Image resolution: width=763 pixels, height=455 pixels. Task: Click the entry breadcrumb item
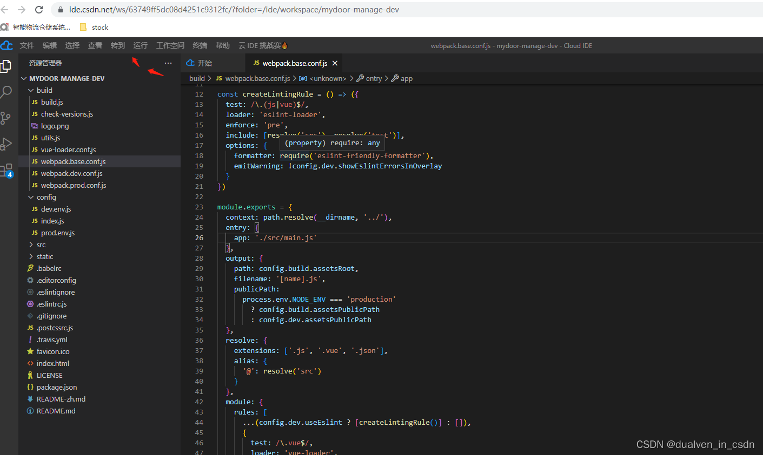click(x=373, y=78)
